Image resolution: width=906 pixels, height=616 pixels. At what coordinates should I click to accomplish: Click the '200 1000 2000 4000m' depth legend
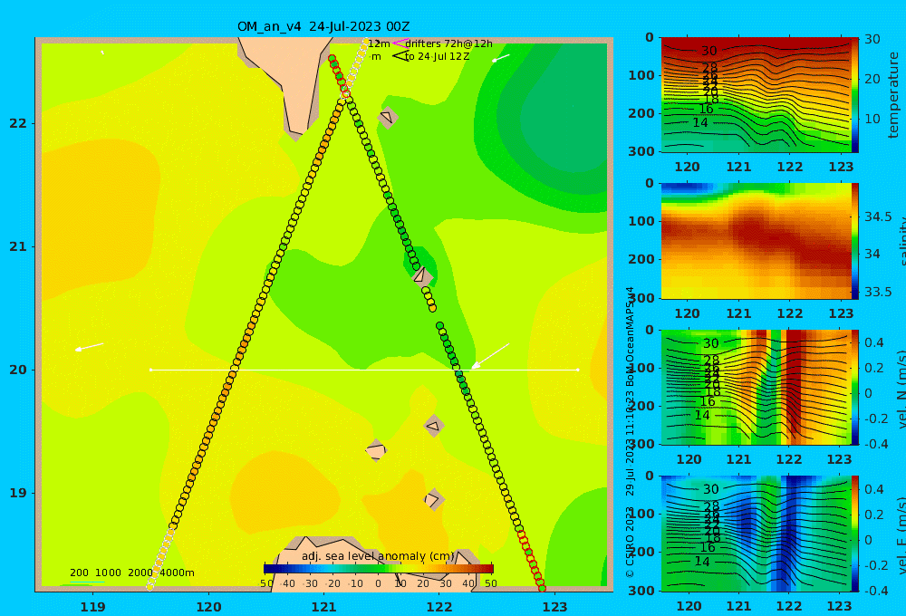[x=131, y=573]
